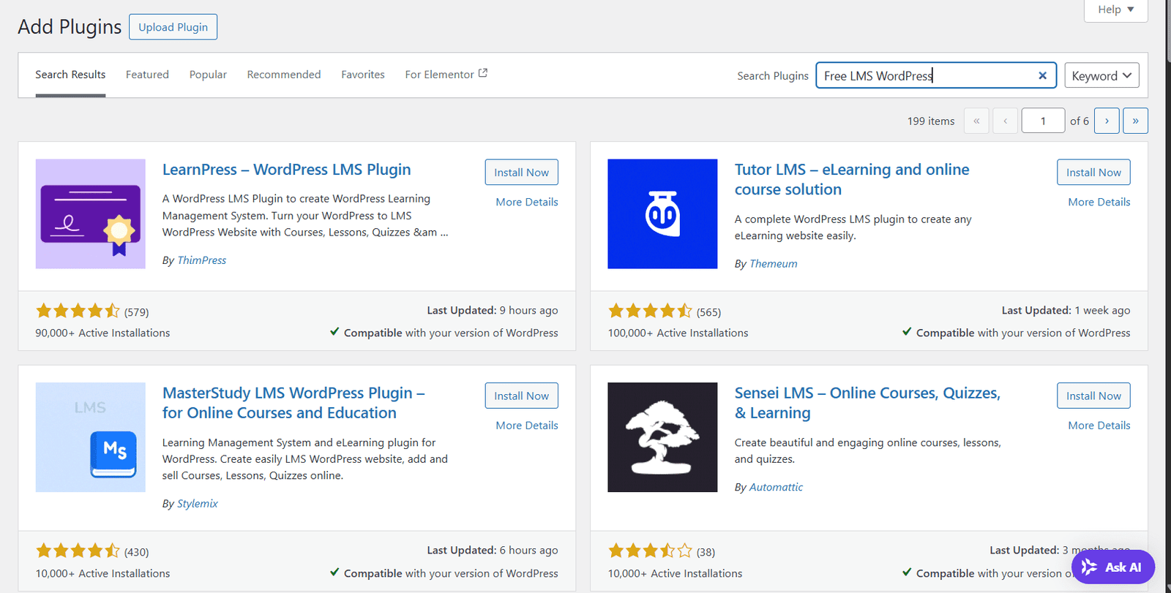Image resolution: width=1171 pixels, height=593 pixels.
Task: Switch to Search Results tab
Action: point(70,75)
